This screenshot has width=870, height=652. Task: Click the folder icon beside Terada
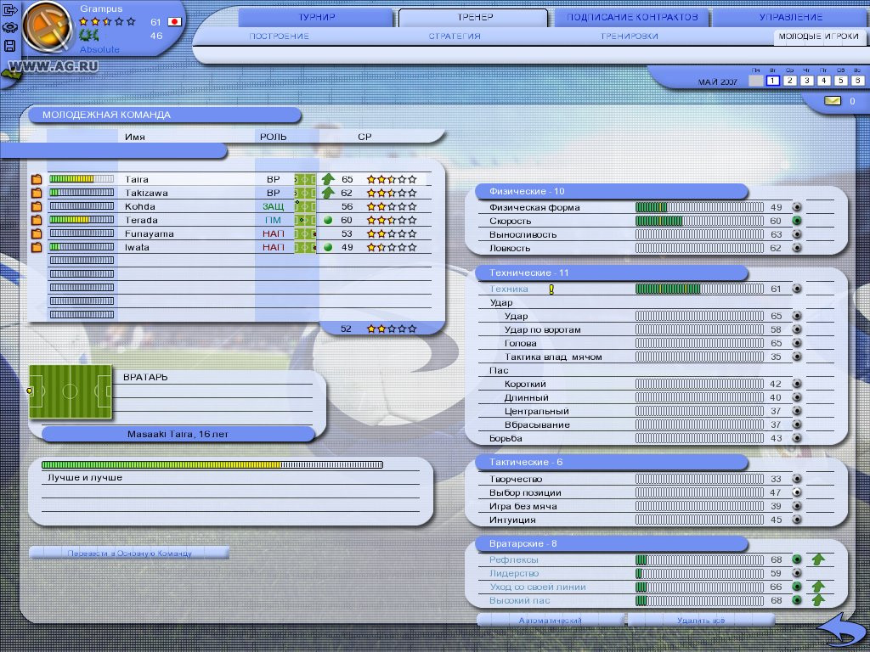click(37, 220)
